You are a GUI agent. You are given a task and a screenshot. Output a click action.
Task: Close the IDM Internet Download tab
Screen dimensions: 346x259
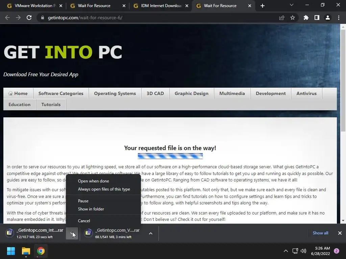click(187, 6)
